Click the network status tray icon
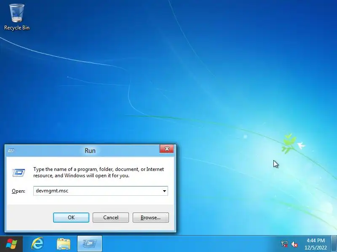 pyautogui.click(x=284, y=244)
